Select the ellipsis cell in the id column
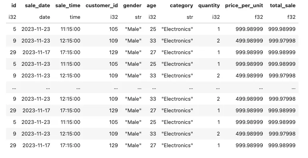The height and width of the screenshot is (158, 308). click(x=14, y=88)
